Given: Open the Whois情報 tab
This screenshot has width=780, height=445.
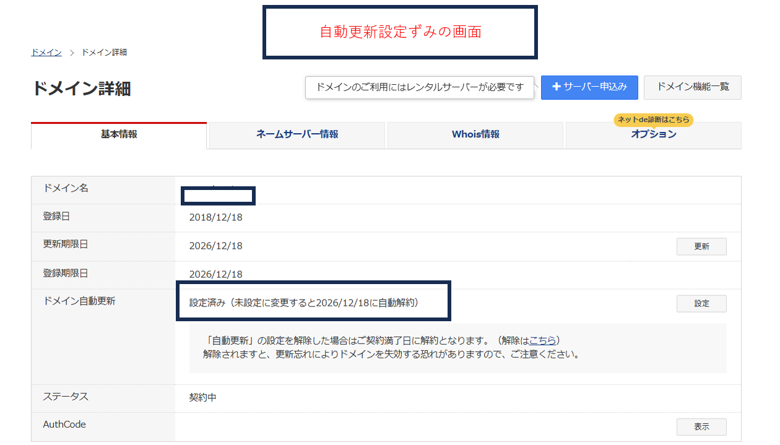Looking at the screenshot, I should click(x=475, y=134).
